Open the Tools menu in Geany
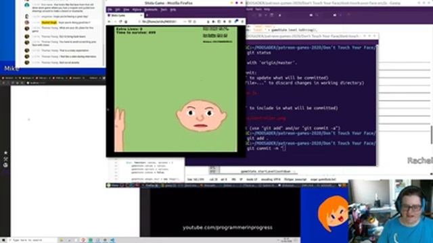Image resolution: width=433 pixels, height=243 pixels. coord(258,9)
